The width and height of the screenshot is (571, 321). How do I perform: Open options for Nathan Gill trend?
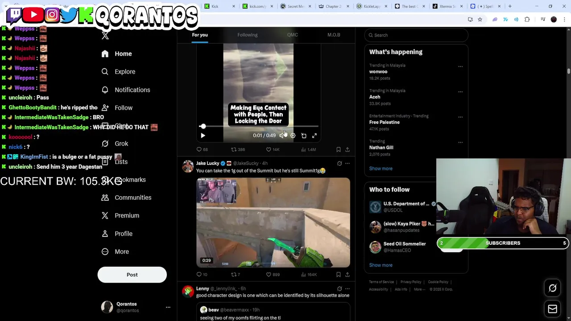pyautogui.click(x=460, y=143)
